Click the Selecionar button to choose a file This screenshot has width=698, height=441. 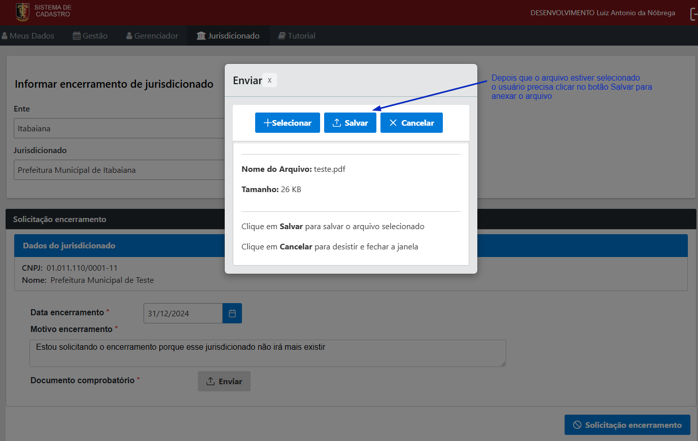288,123
